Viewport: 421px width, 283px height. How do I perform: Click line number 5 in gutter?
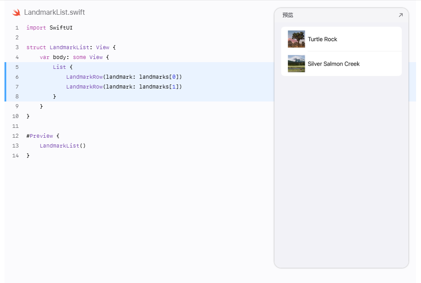(x=17, y=67)
